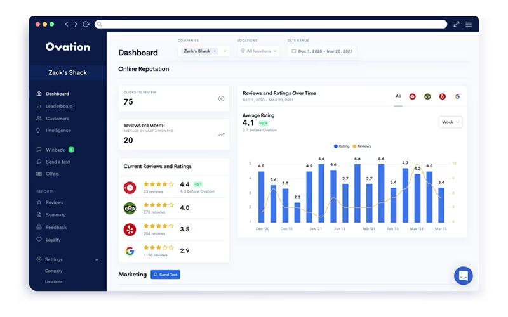Click the red OpenTable logo in ratings list
Screen dimensions: 508x317
coord(130,188)
